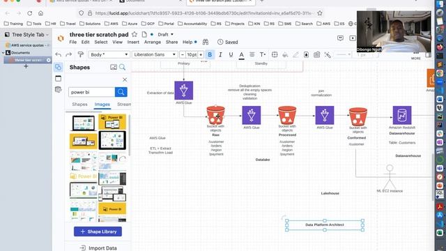Toggle underline formatting
Viewport: 446px width, 251px height.
231,54
